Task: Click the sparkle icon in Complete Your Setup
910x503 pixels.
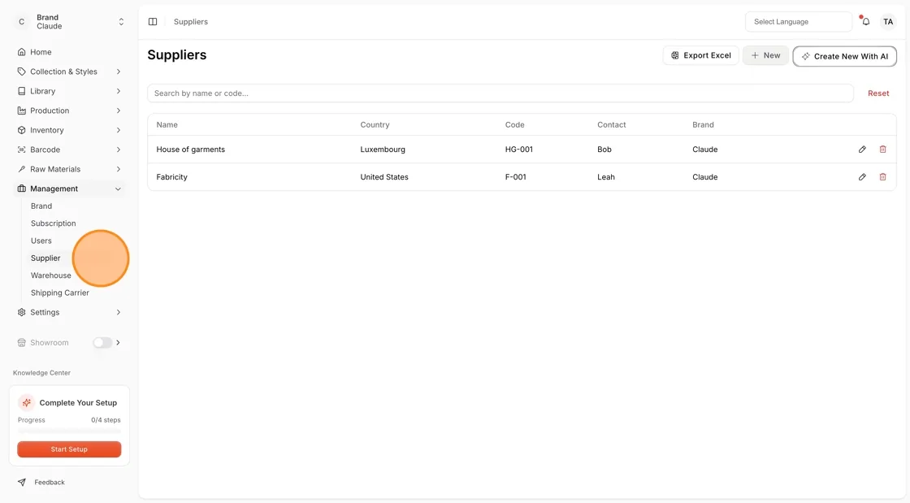Action: [26, 402]
